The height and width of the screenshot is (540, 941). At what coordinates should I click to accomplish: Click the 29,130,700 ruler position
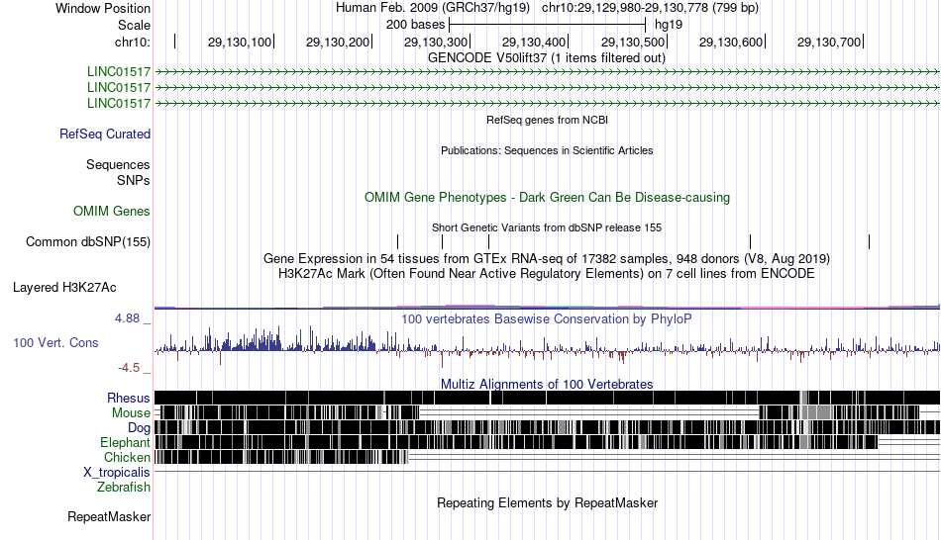coord(829,42)
